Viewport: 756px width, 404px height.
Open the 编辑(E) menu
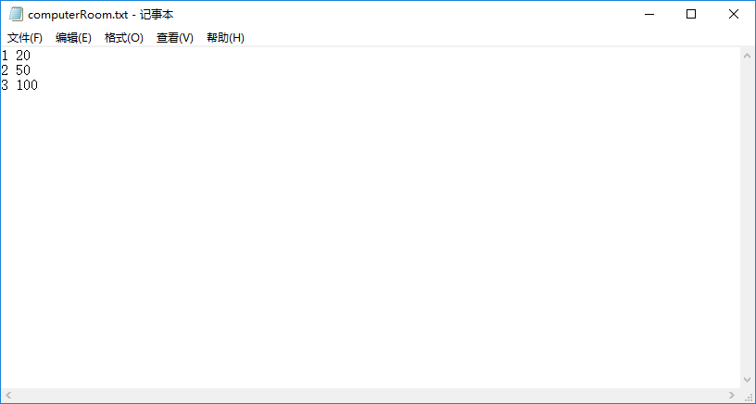73,38
